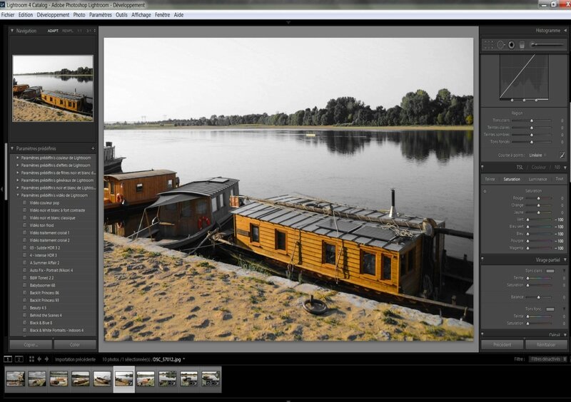Image resolution: width=571 pixels, height=402 pixels.
Task: Switch TSL panel to Couleur mode
Action: (x=539, y=167)
